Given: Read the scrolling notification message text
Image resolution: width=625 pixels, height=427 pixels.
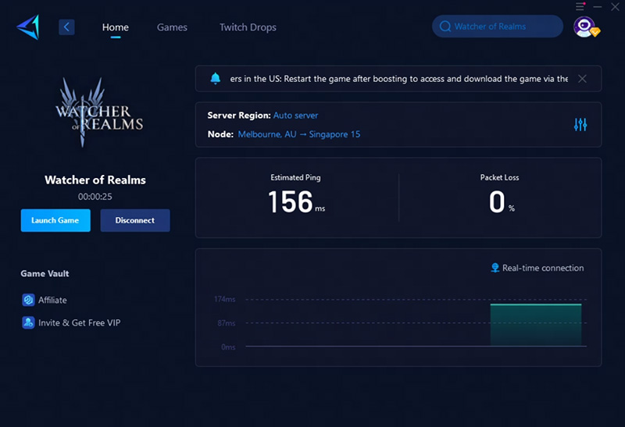Looking at the screenshot, I should 398,79.
